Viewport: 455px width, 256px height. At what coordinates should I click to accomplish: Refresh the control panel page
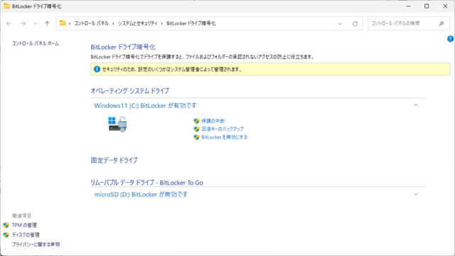click(355, 23)
